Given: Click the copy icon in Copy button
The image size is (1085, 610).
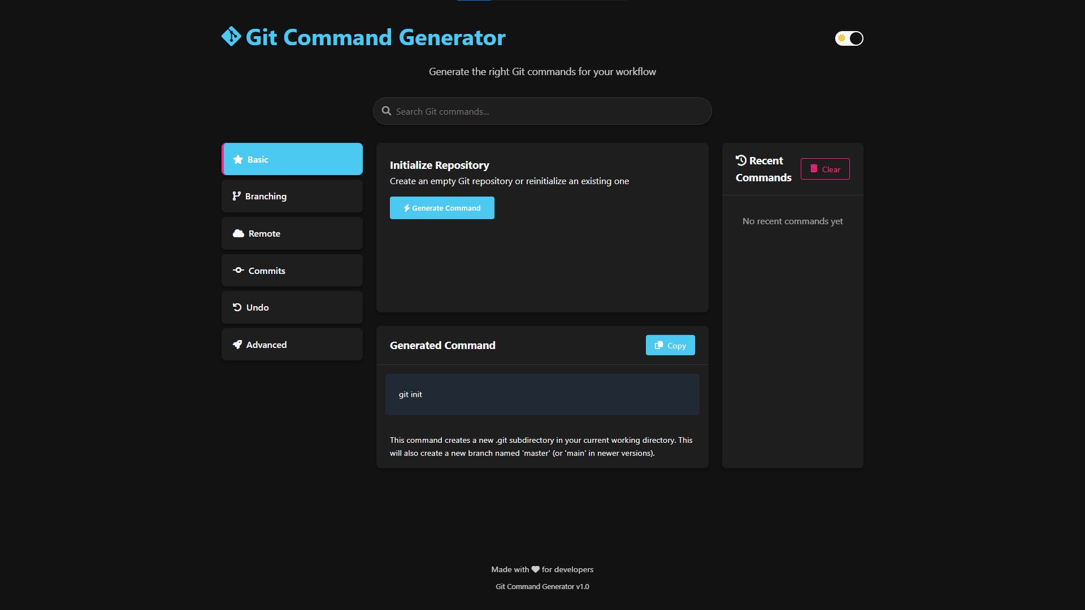Looking at the screenshot, I should coord(659,345).
